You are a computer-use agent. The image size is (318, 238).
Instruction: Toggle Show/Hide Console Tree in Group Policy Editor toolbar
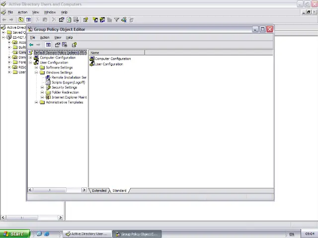(48, 45)
